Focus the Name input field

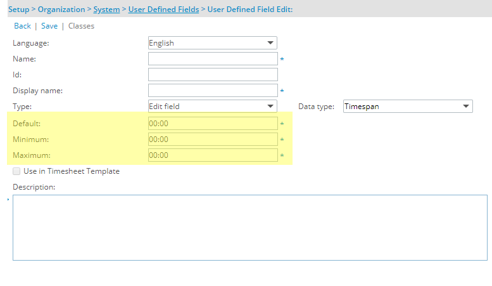pyautogui.click(x=213, y=59)
